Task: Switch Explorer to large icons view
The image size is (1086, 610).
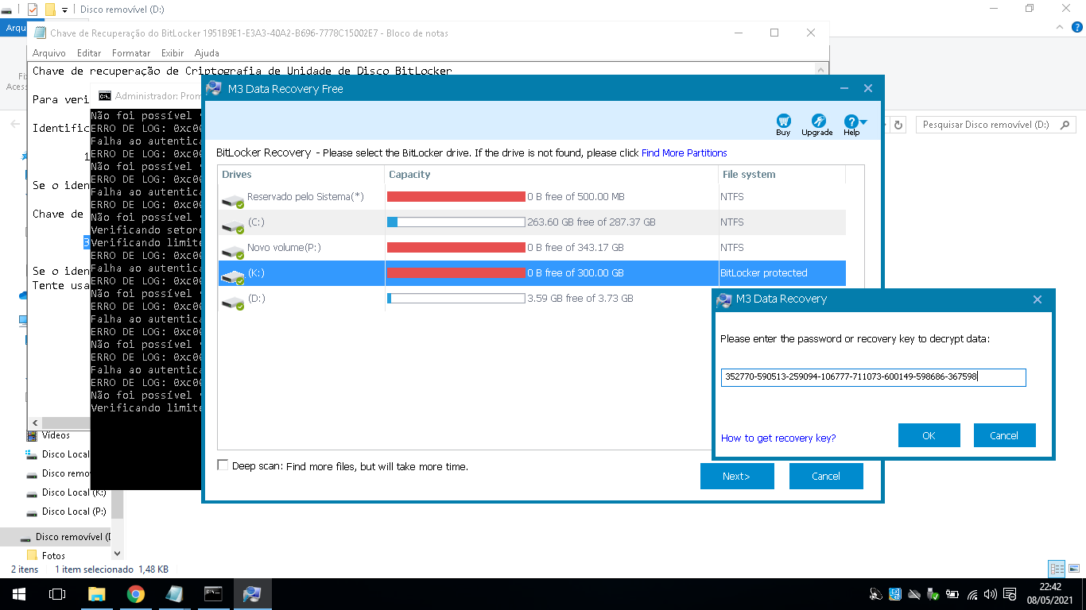Action: click(x=1075, y=569)
